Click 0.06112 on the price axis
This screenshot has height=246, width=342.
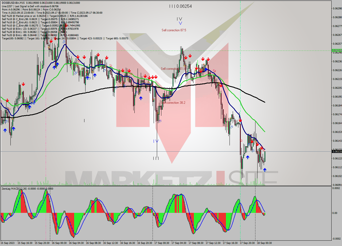pyautogui.click(x=337, y=167)
